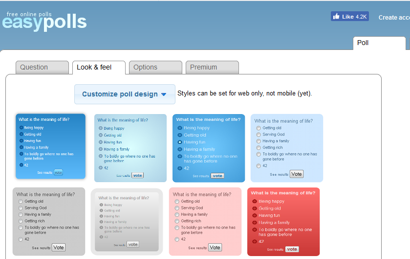Open the Premium tab
The height and width of the screenshot is (259, 410).
pos(212,68)
